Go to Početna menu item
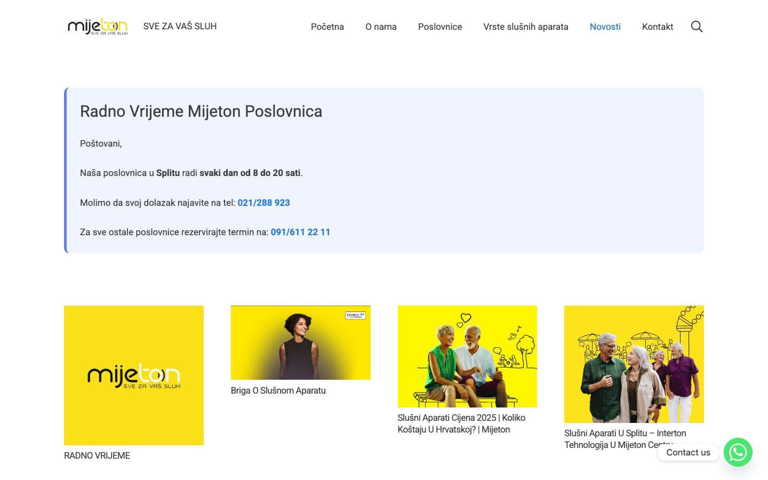 click(x=327, y=27)
